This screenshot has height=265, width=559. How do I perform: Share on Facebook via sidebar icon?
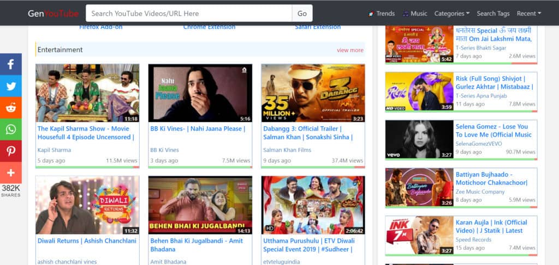tap(11, 64)
